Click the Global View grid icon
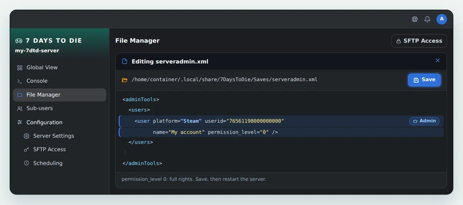463x205 pixels. point(20,68)
